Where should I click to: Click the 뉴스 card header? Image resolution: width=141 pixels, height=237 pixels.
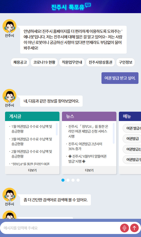pos(89,116)
